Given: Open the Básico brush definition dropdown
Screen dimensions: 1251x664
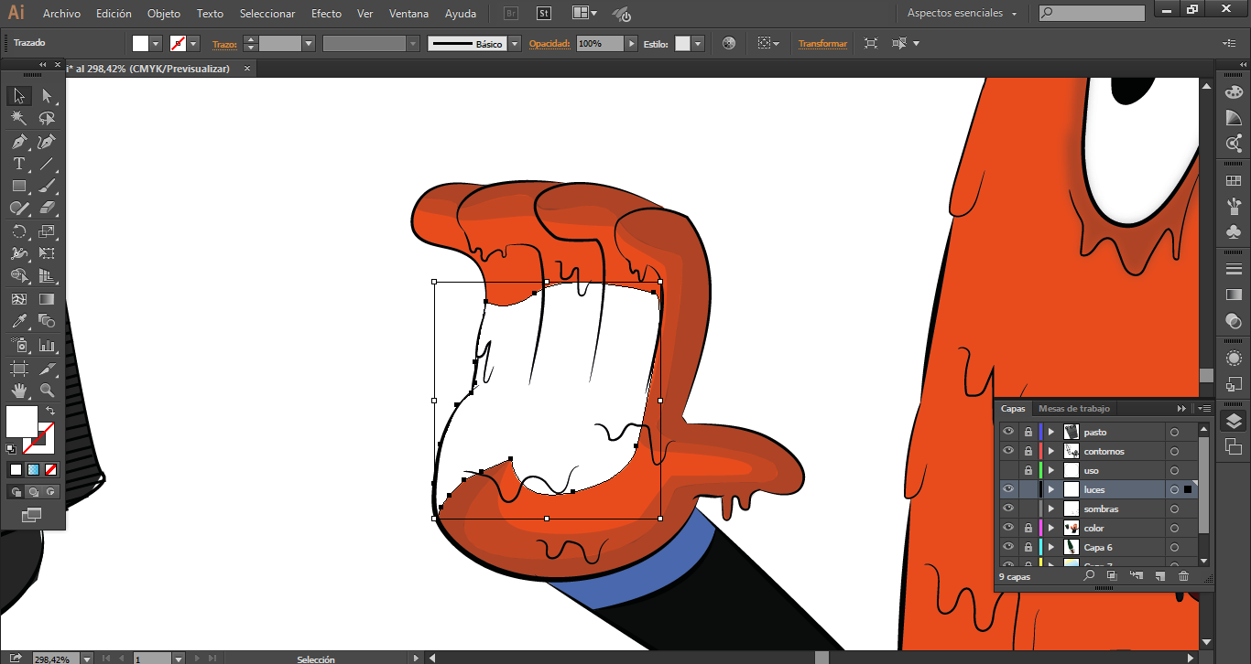Looking at the screenshot, I should tap(515, 44).
